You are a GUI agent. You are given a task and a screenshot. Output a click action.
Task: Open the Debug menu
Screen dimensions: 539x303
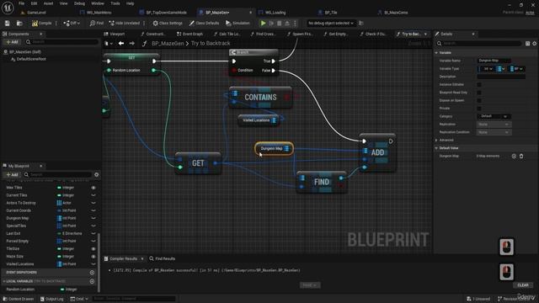[79, 3]
